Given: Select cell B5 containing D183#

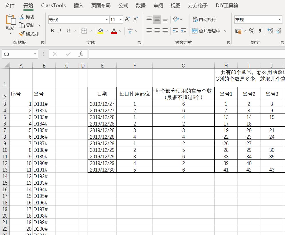Looking at the screenshot, I should 44,117.
